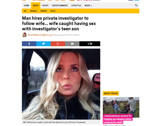Image resolution: width=168 pixels, height=126 pixels.
Task: Share the article on Facebook
Action: pos(29,44)
